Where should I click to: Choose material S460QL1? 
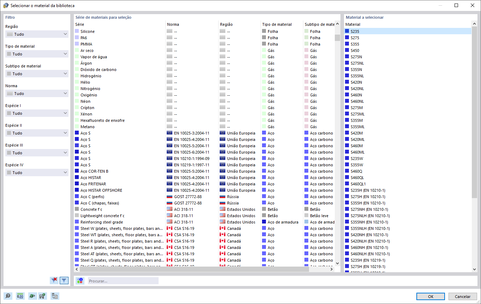pos(408,184)
